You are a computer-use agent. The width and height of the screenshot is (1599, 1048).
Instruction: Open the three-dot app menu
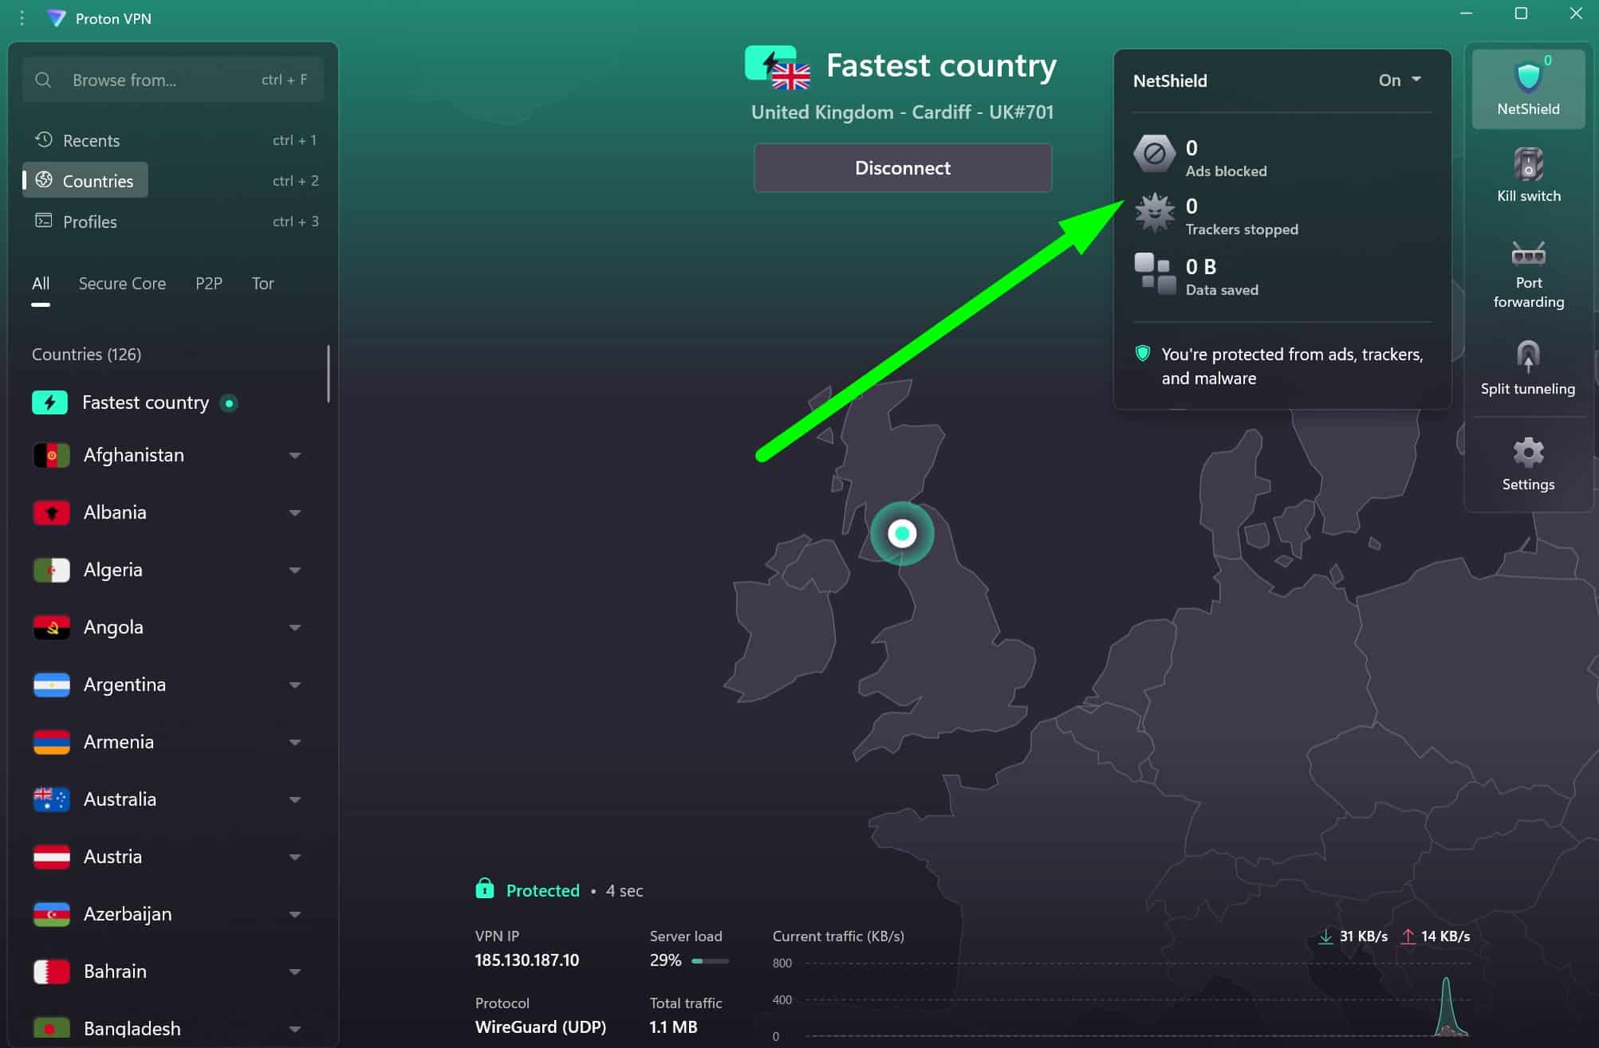click(x=22, y=18)
